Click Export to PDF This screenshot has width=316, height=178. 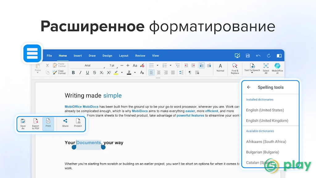(35, 124)
